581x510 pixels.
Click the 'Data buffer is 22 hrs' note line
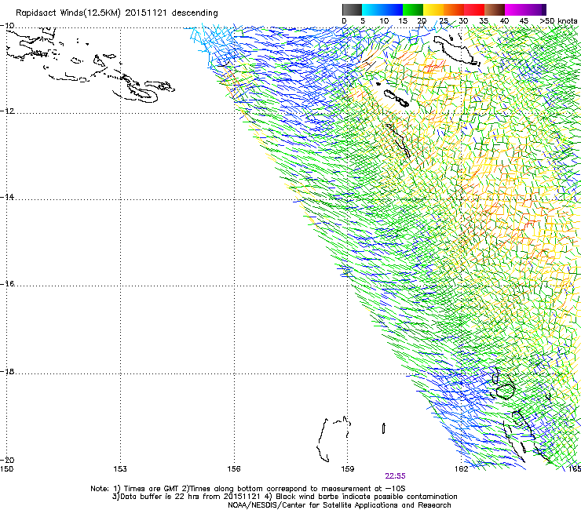coord(284,497)
